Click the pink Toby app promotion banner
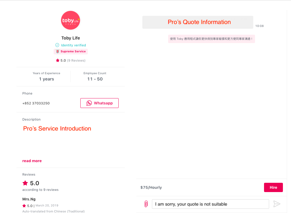This screenshot has width=291, height=213. click(211, 39)
